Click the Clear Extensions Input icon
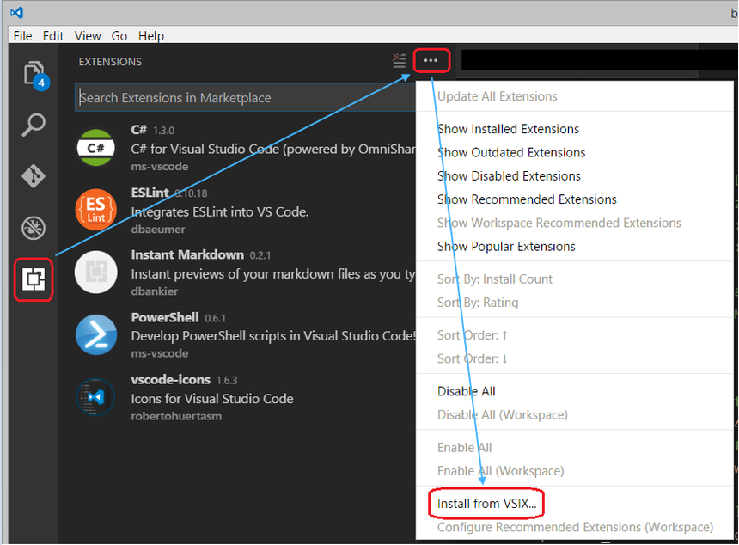 [399, 61]
